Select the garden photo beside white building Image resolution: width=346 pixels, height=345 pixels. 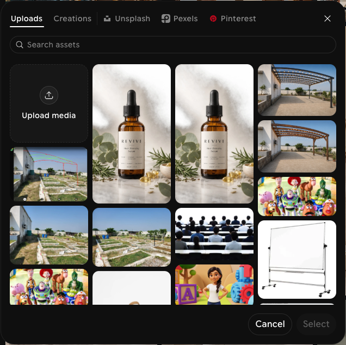49,235
